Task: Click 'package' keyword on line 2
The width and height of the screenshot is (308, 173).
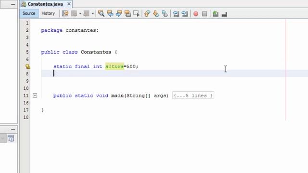Action: [51, 31]
